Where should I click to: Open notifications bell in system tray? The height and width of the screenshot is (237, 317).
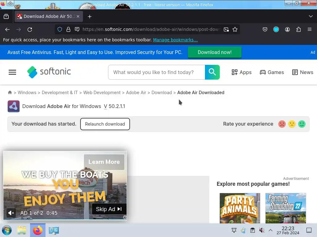234,230
